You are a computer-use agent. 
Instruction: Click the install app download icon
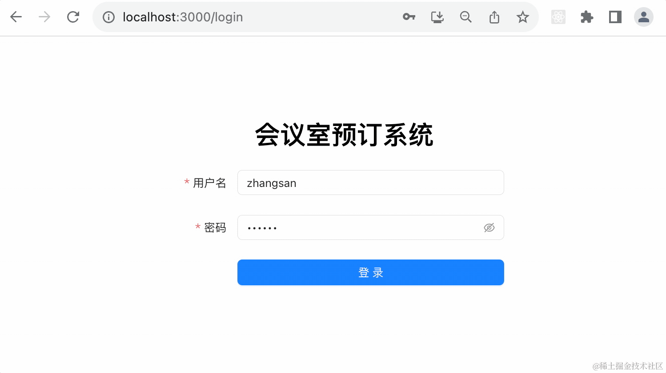click(437, 17)
